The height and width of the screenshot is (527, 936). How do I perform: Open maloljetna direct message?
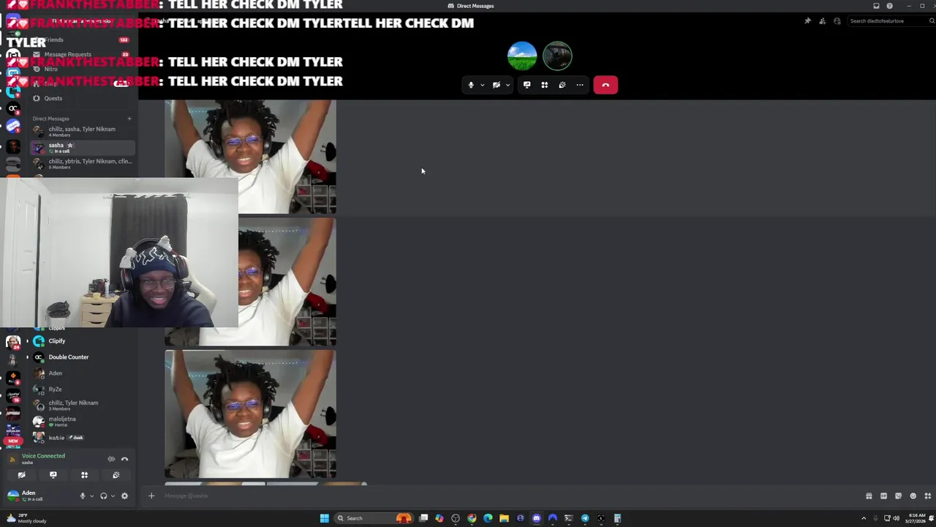tap(82, 421)
